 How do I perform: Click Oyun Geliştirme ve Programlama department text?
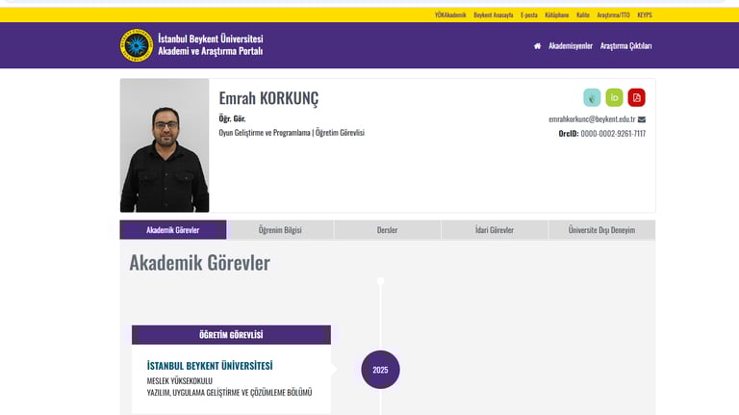pyautogui.click(x=265, y=133)
